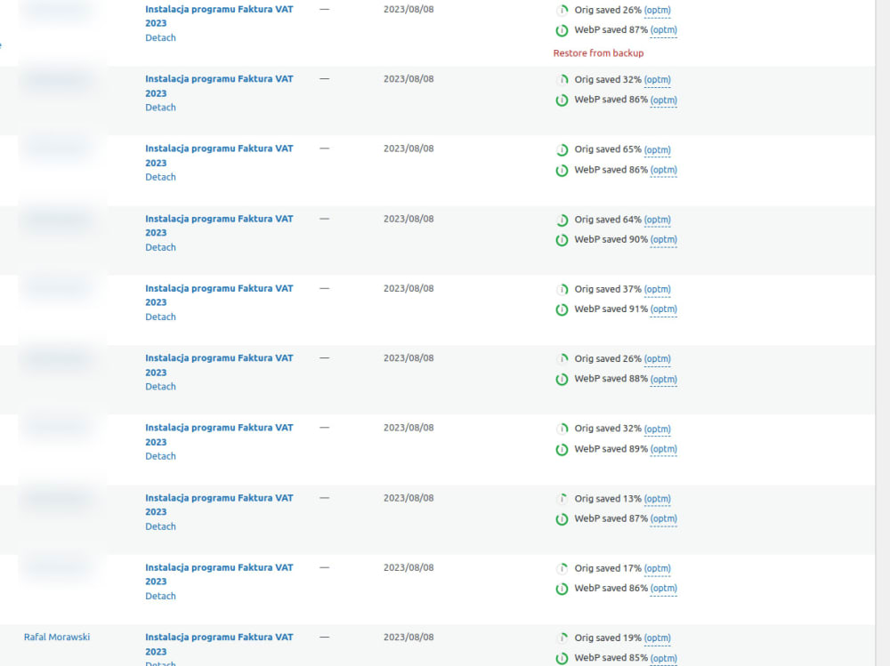Click the optm link beside WebP saved 87%

663,30
